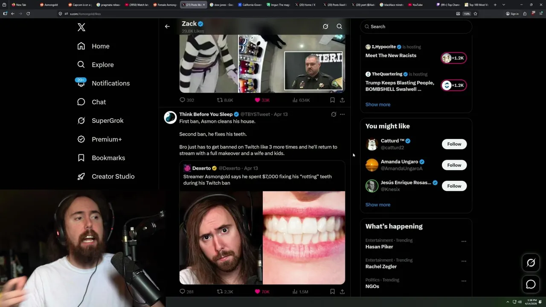Screen dimensions: 546x307
Task: Repost the post with 2.3K reposts
Action: coord(225,292)
